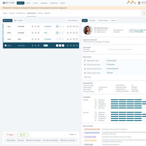Toggle hidden-eye icon in Maria's row
This screenshot has width=146, height=146.
(x=39, y=46)
